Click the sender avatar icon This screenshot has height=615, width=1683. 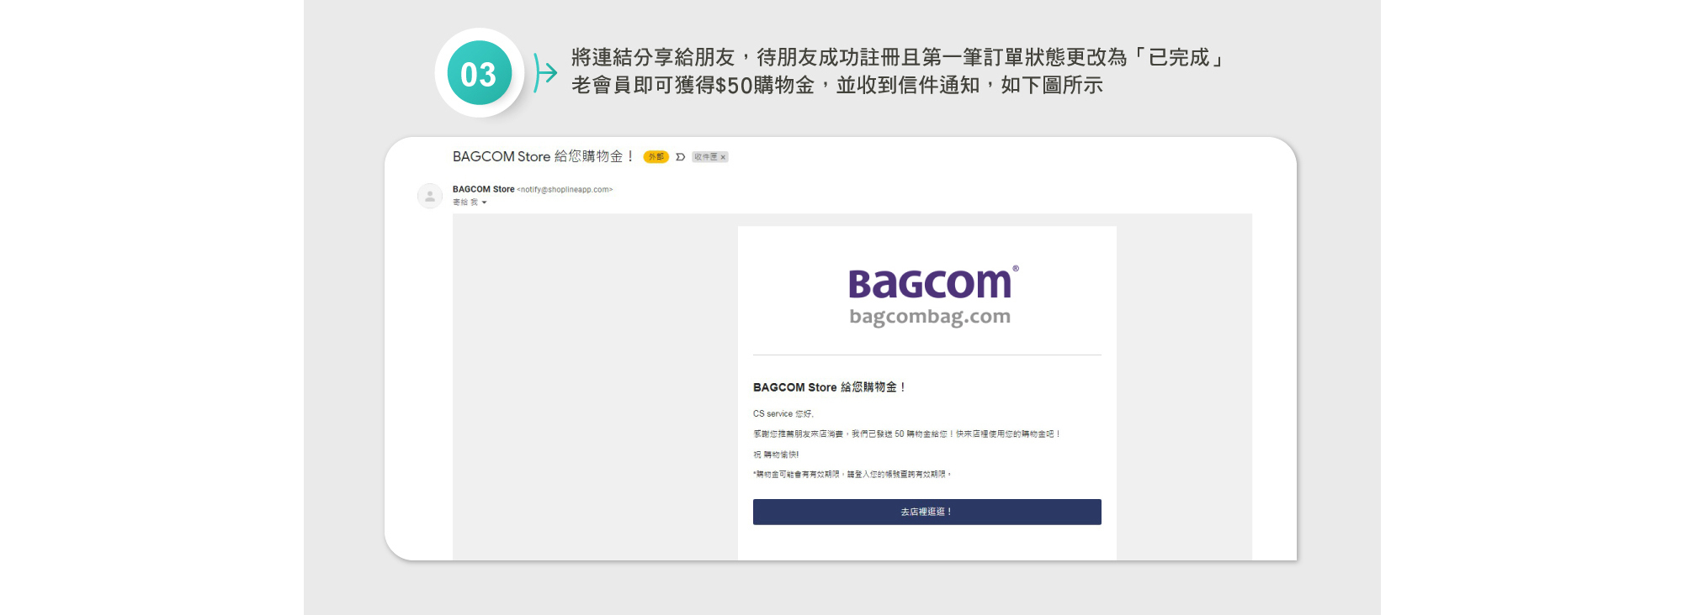tap(430, 196)
